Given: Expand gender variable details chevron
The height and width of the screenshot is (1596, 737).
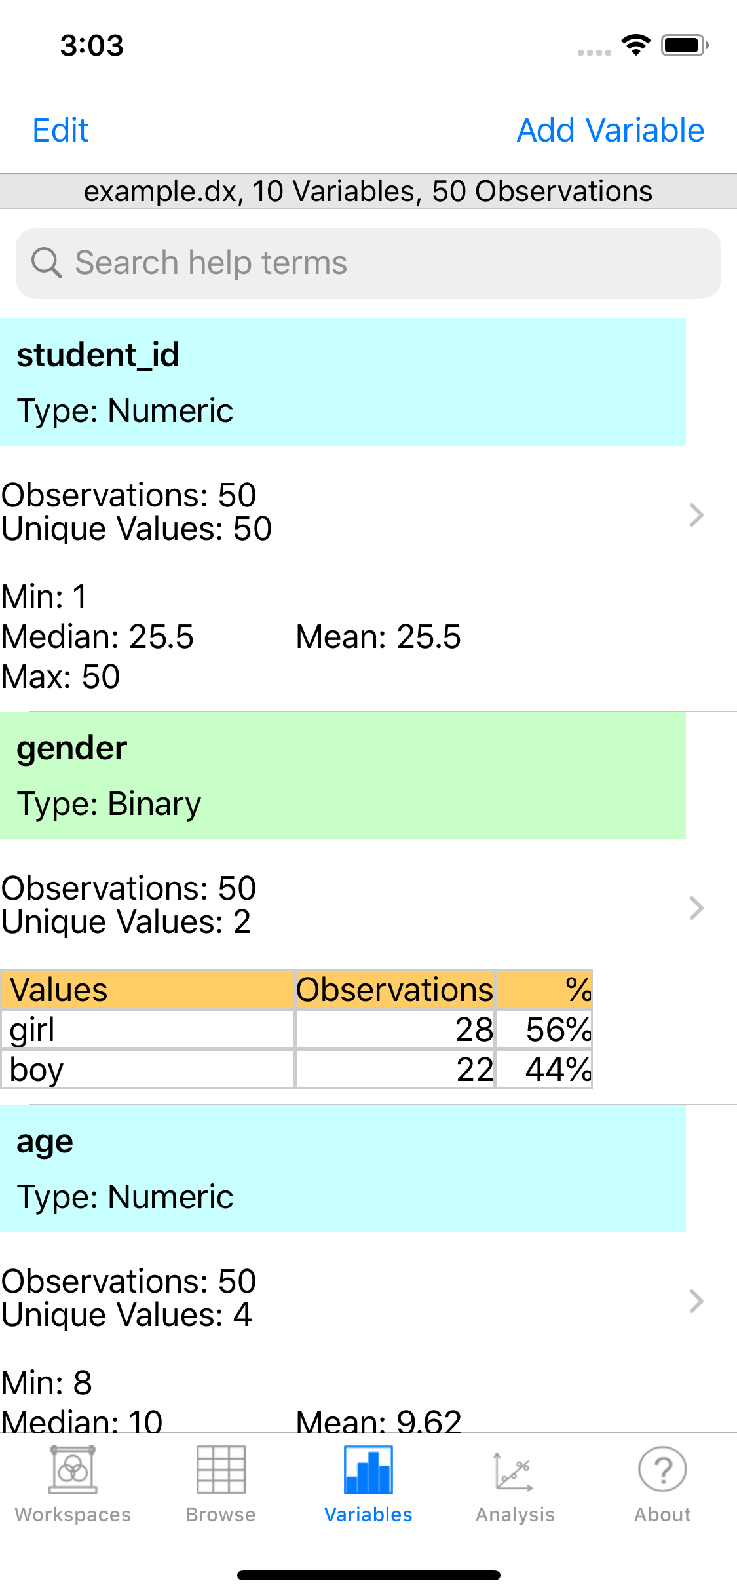Looking at the screenshot, I should pos(696,908).
